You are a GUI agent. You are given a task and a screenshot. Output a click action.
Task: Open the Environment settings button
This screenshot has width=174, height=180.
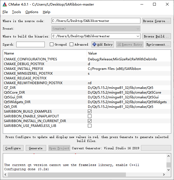(158, 44)
